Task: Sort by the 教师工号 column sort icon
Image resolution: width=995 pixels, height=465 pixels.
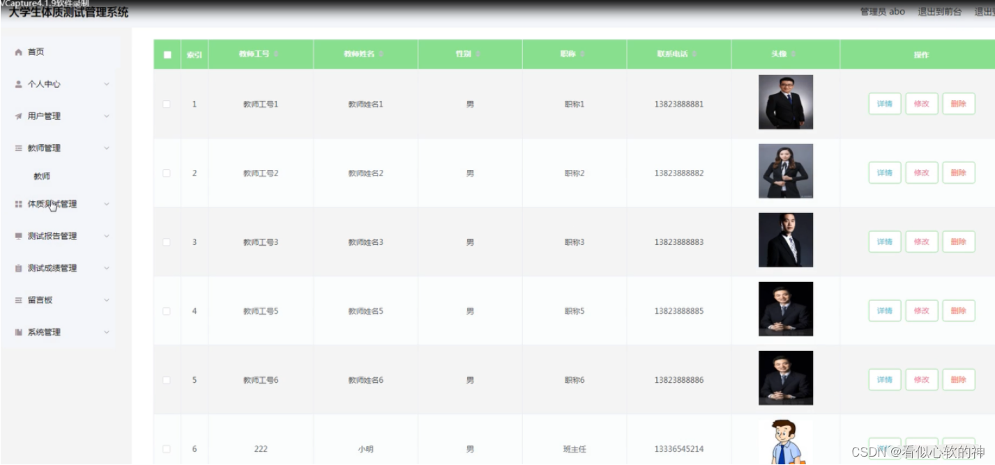Action: (x=276, y=54)
